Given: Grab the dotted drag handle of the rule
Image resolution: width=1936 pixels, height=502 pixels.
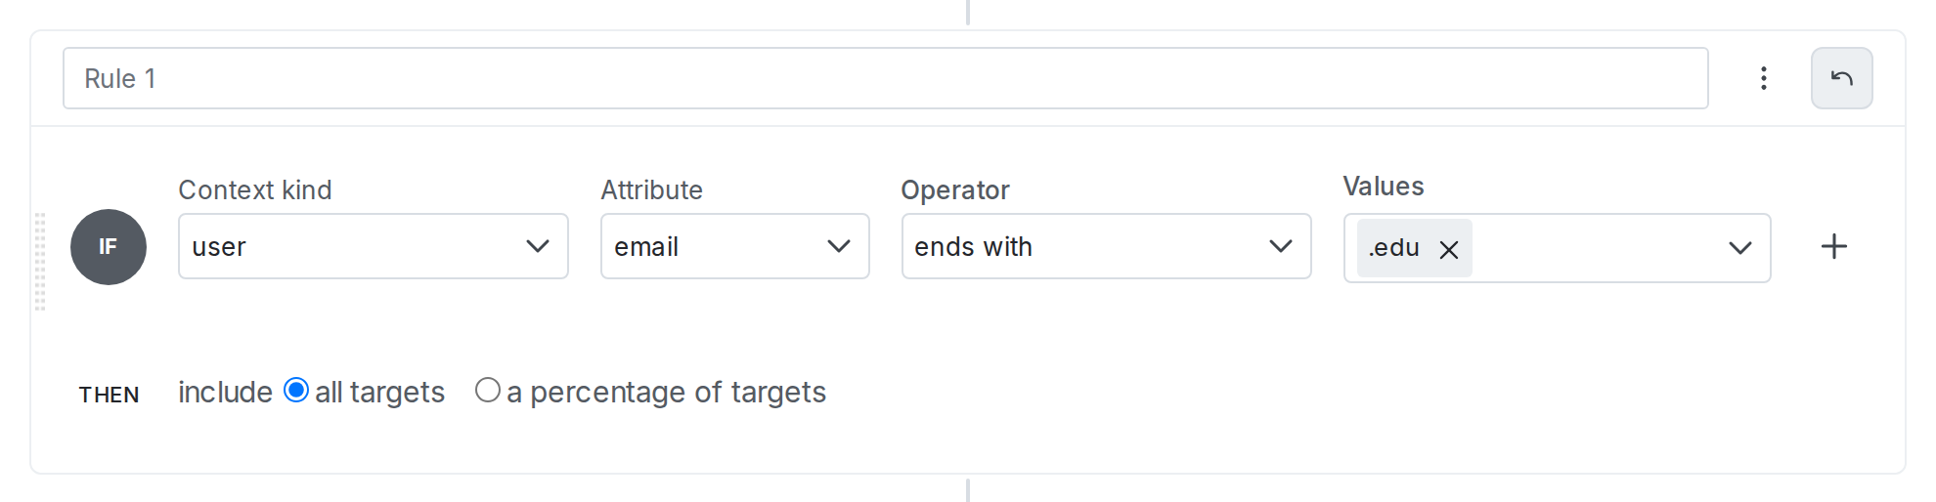Looking at the screenshot, I should point(40,261).
